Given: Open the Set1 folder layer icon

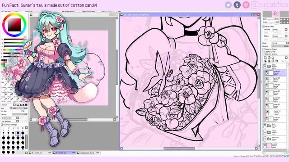Looking at the screenshot, I should tap(269, 126).
